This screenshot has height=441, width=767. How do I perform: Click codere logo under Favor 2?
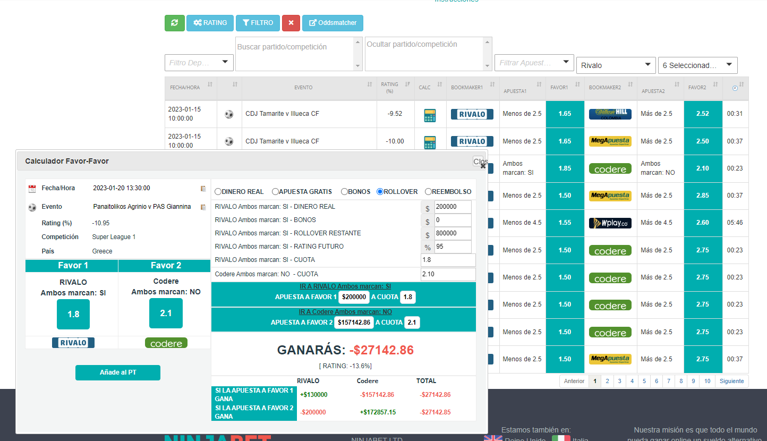(x=166, y=343)
